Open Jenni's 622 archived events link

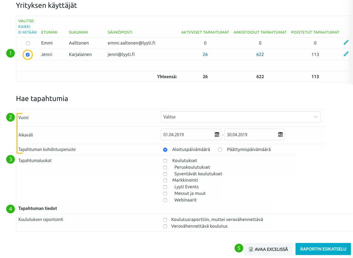coord(260,54)
